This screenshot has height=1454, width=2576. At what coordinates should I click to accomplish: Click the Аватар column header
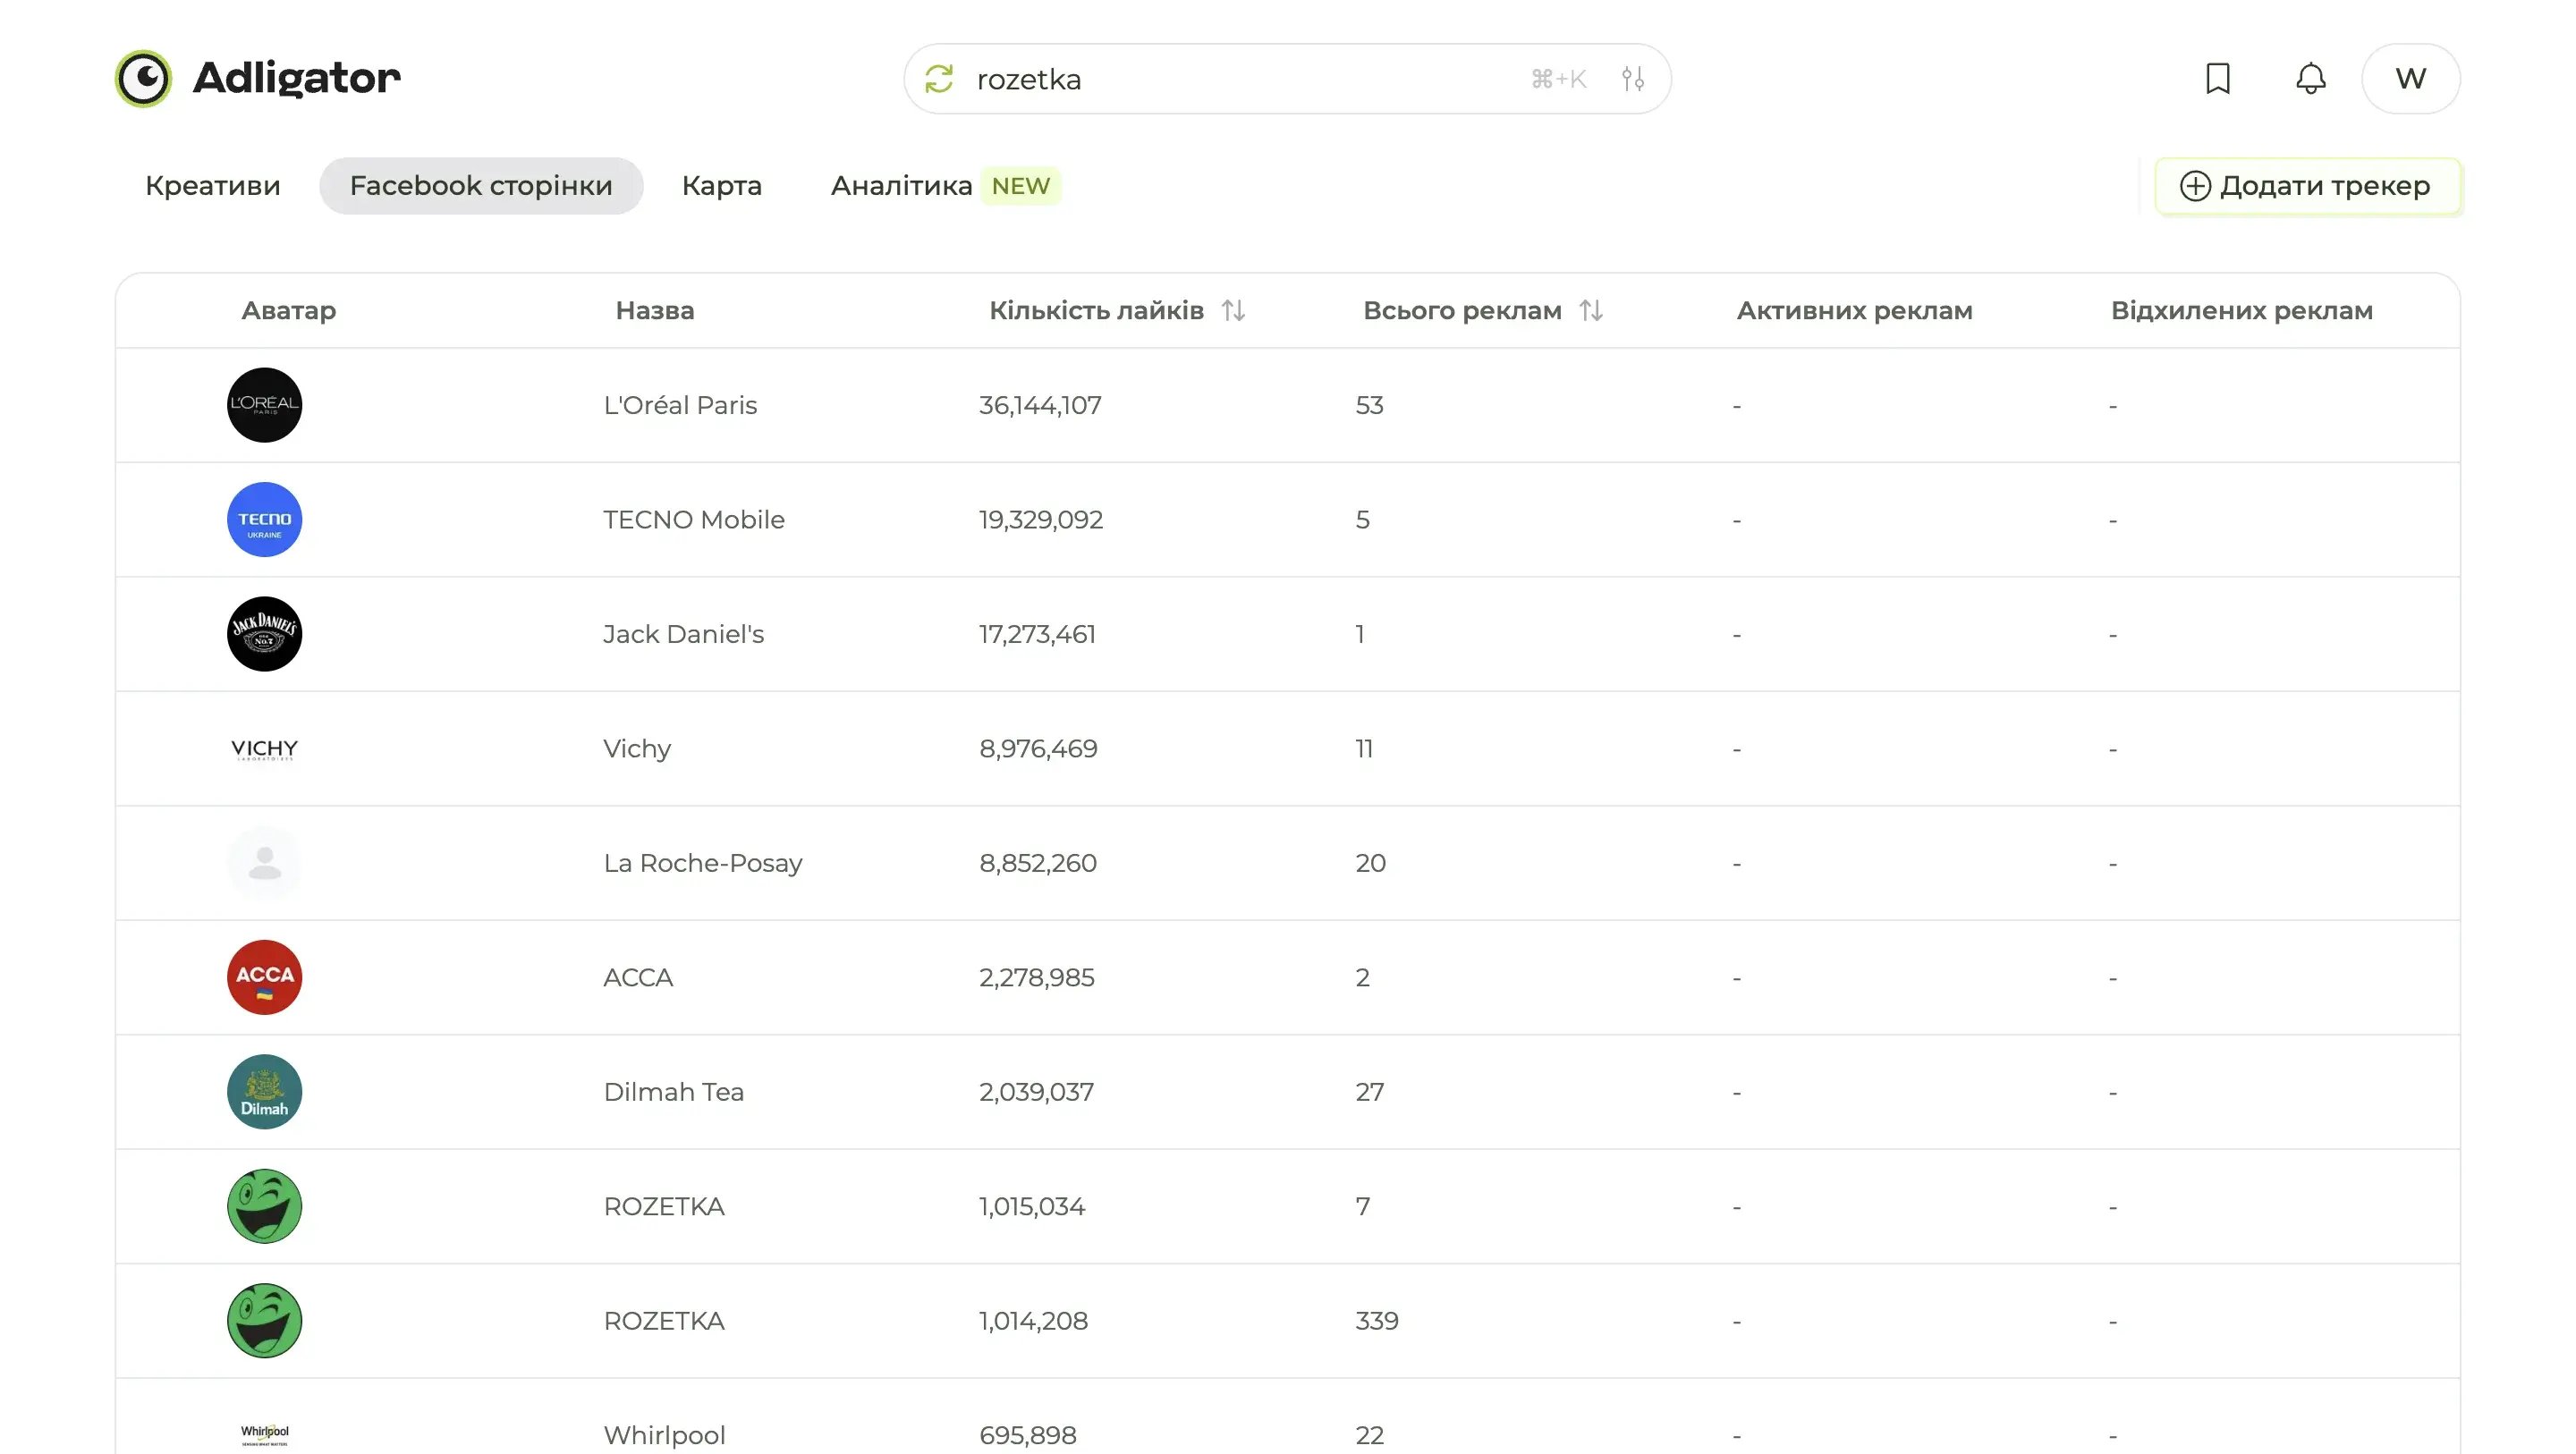pyautogui.click(x=288, y=310)
